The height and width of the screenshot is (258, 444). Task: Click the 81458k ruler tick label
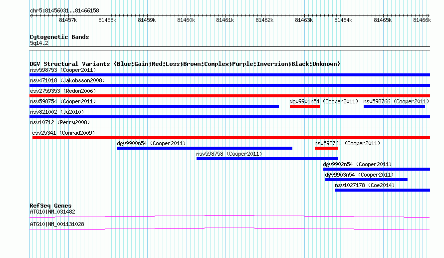pyautogui.click(x=107, y=20)
